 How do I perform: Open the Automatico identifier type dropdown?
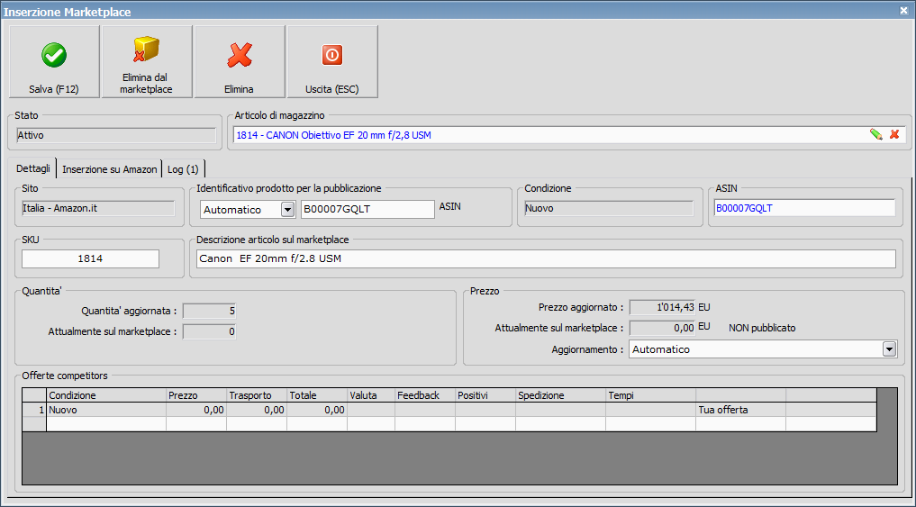(287, 209)
